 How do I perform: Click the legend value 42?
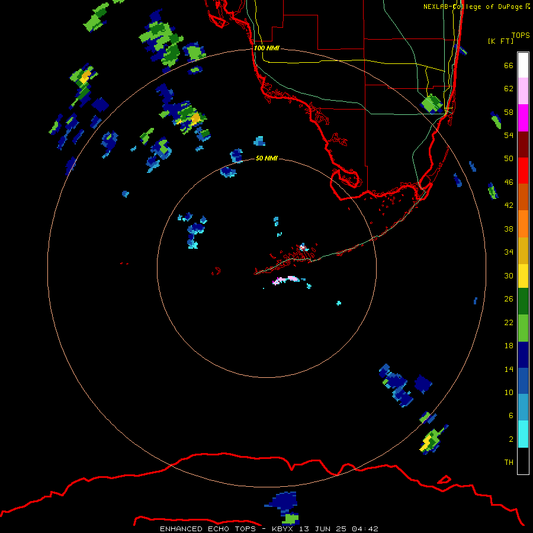[509, 206]
